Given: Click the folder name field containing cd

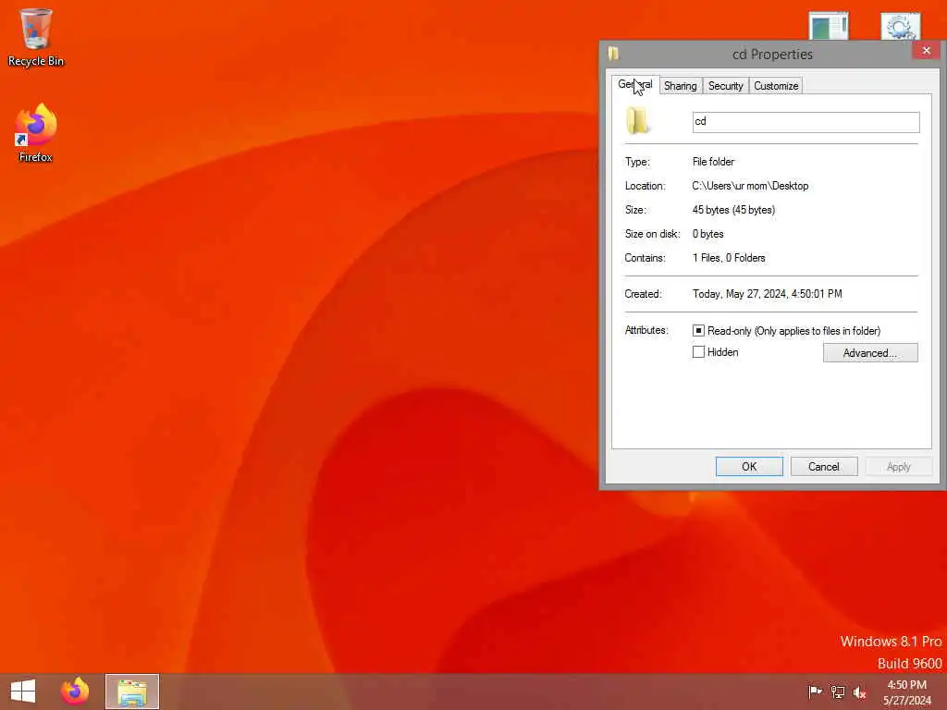Looking at the screenshot, I should tap(806, 121).
